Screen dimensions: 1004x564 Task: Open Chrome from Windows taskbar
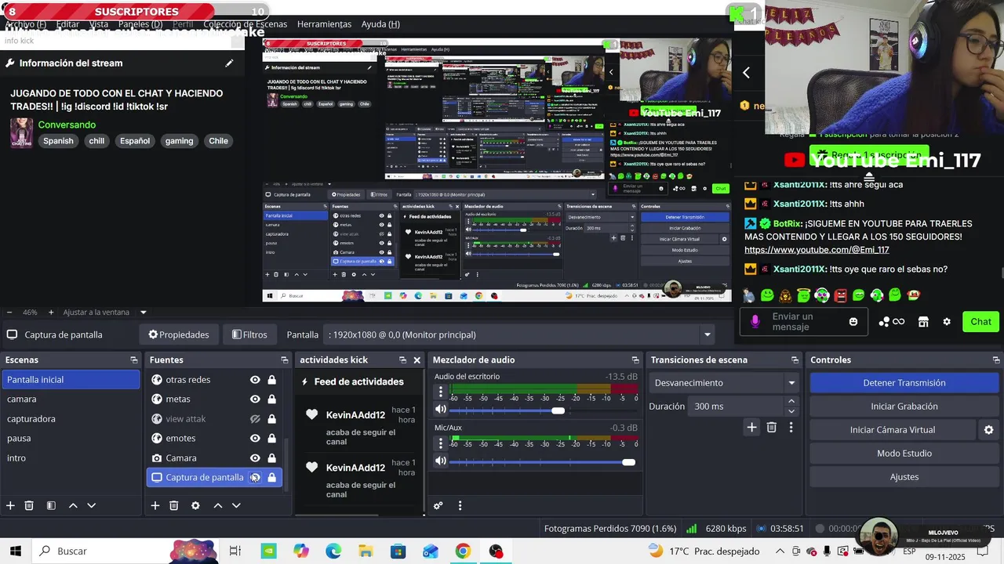pos(463,551)
